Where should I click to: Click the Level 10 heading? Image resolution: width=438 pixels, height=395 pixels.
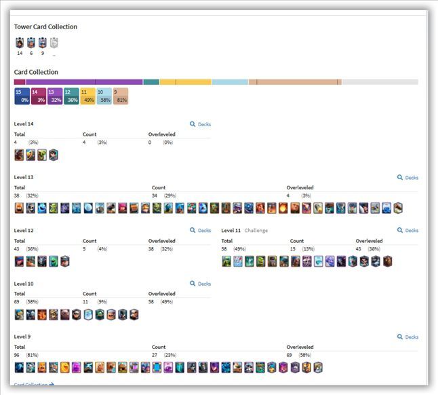(x=24, y=284)
